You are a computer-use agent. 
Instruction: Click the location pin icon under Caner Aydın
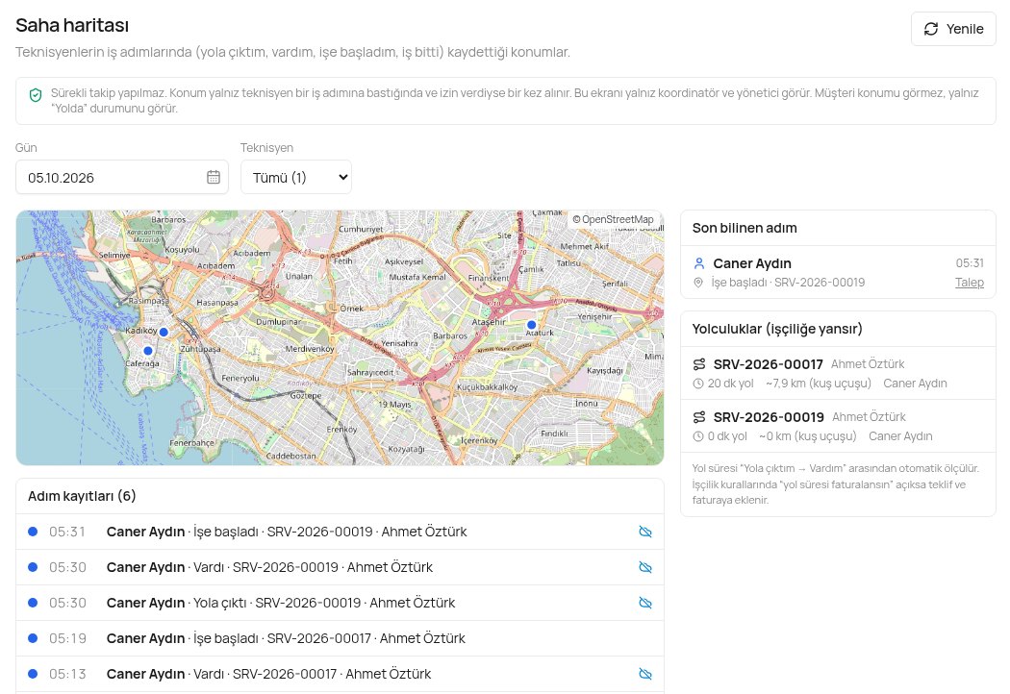point(698,283)
